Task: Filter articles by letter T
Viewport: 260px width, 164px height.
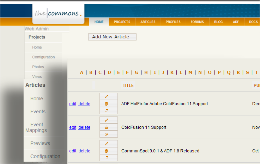Action: click(x=256, y=72)
